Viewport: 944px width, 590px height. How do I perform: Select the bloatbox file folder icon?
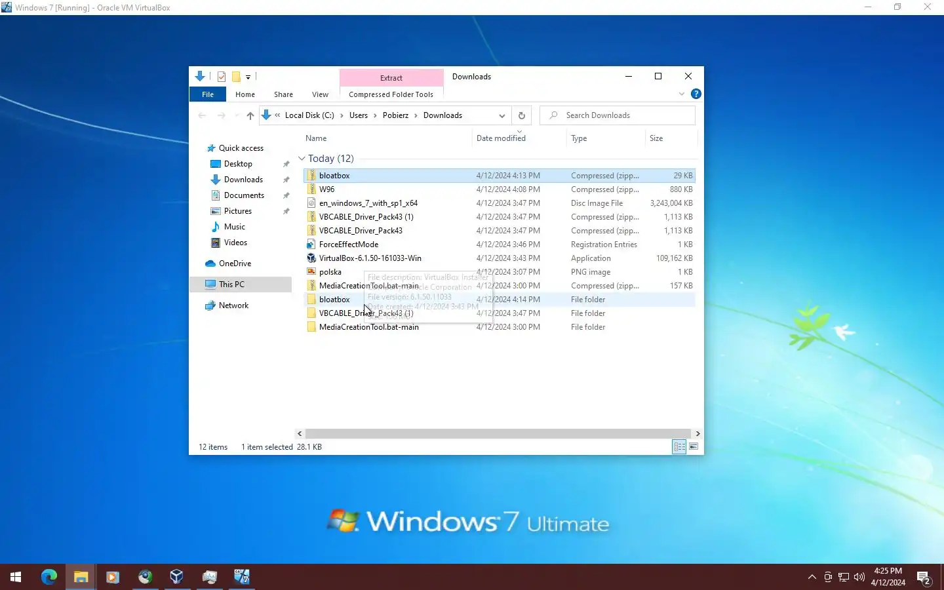point(311,300)
